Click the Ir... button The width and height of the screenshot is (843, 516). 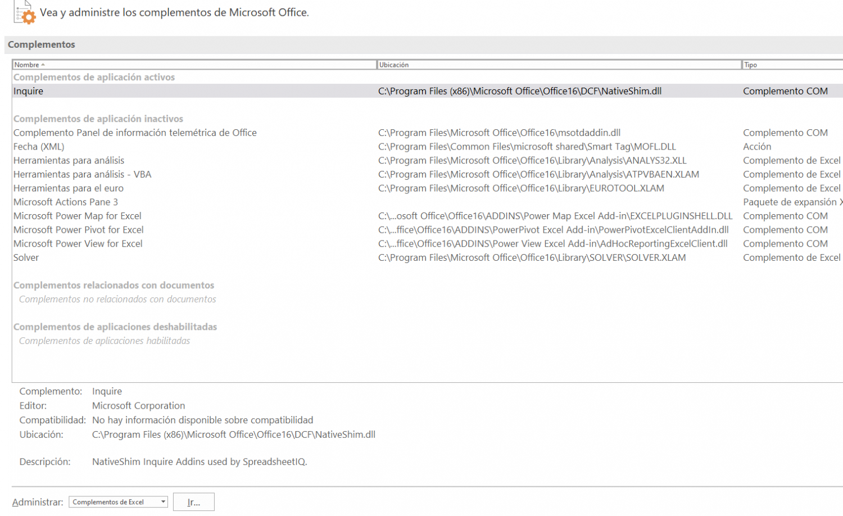(x=193, y=502)
